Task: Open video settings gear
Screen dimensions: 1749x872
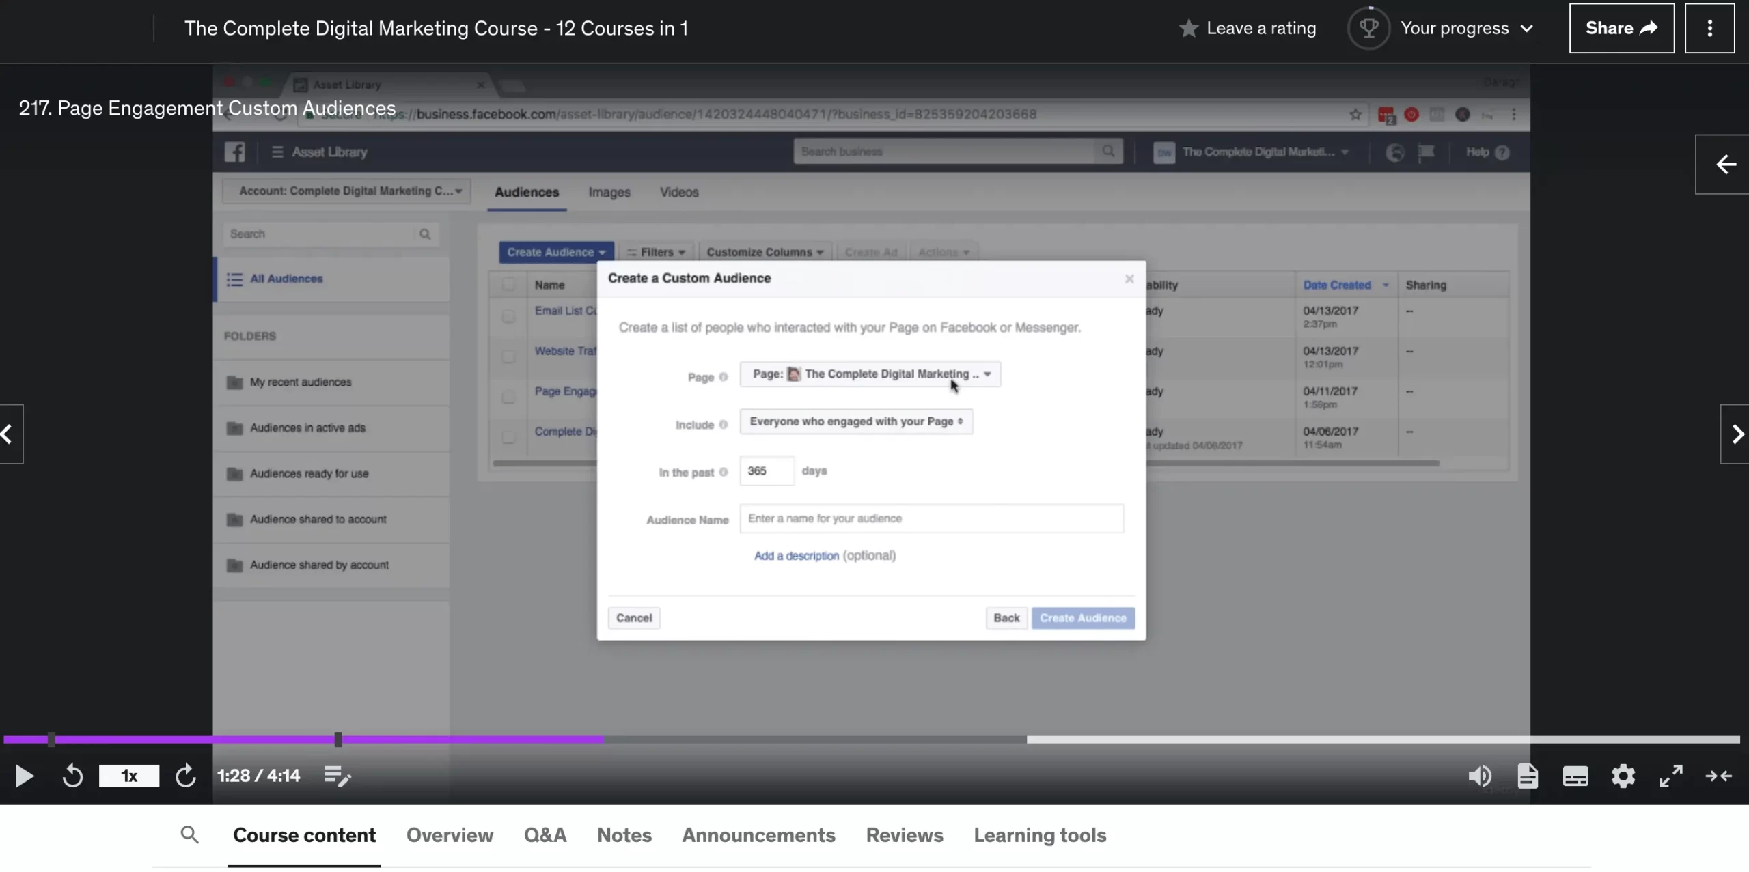Action: point(1623,776)
